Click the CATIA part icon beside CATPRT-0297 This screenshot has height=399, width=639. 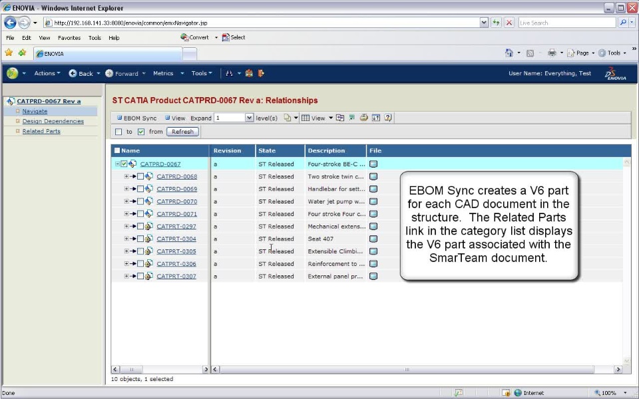point(149,226)
